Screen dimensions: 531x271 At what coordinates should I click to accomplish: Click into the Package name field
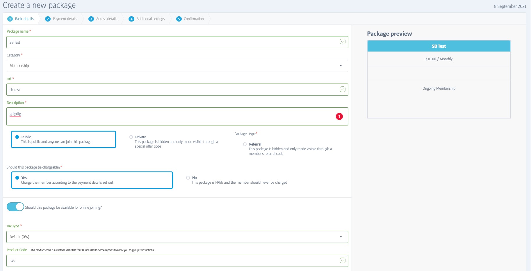(x=177, y=42)
